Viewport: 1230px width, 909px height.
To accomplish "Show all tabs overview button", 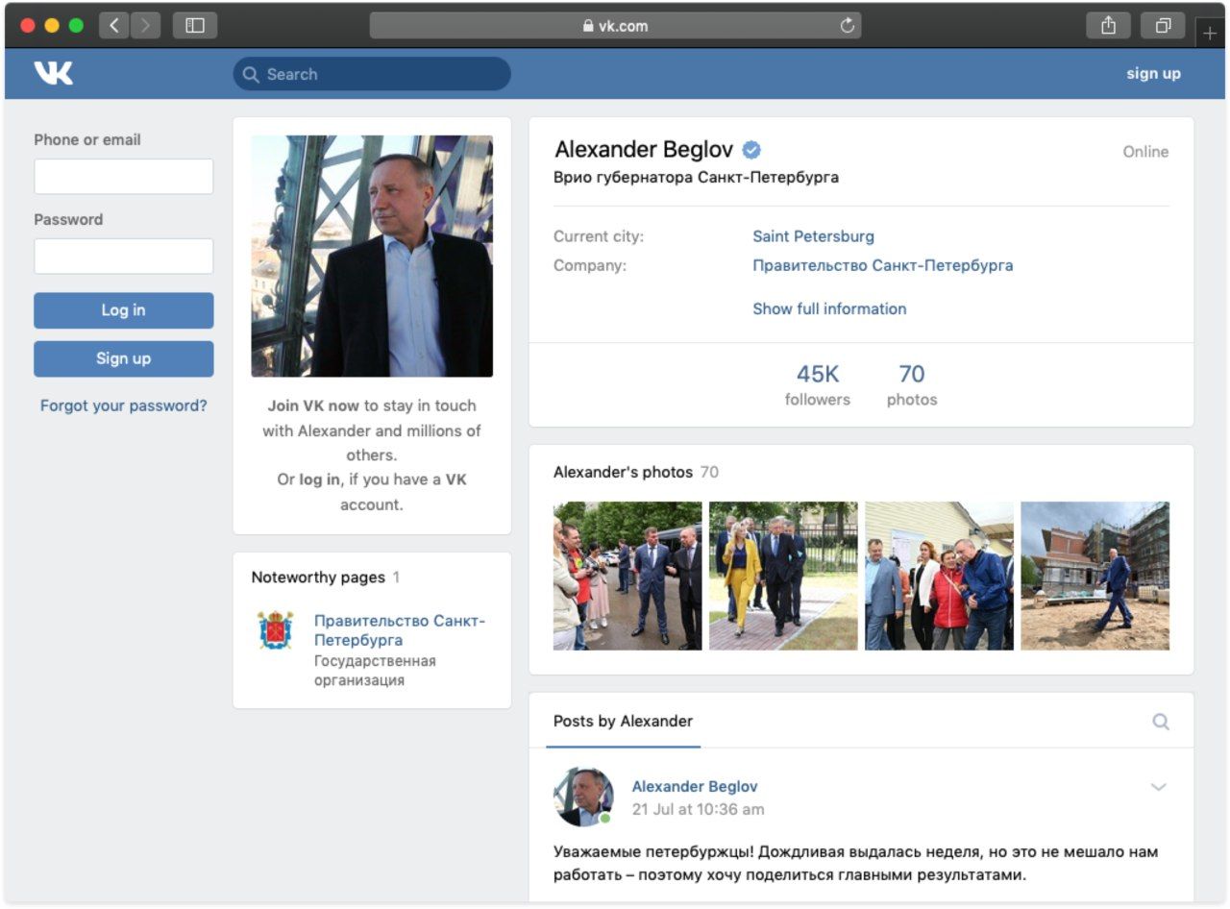I will 1163,26.
